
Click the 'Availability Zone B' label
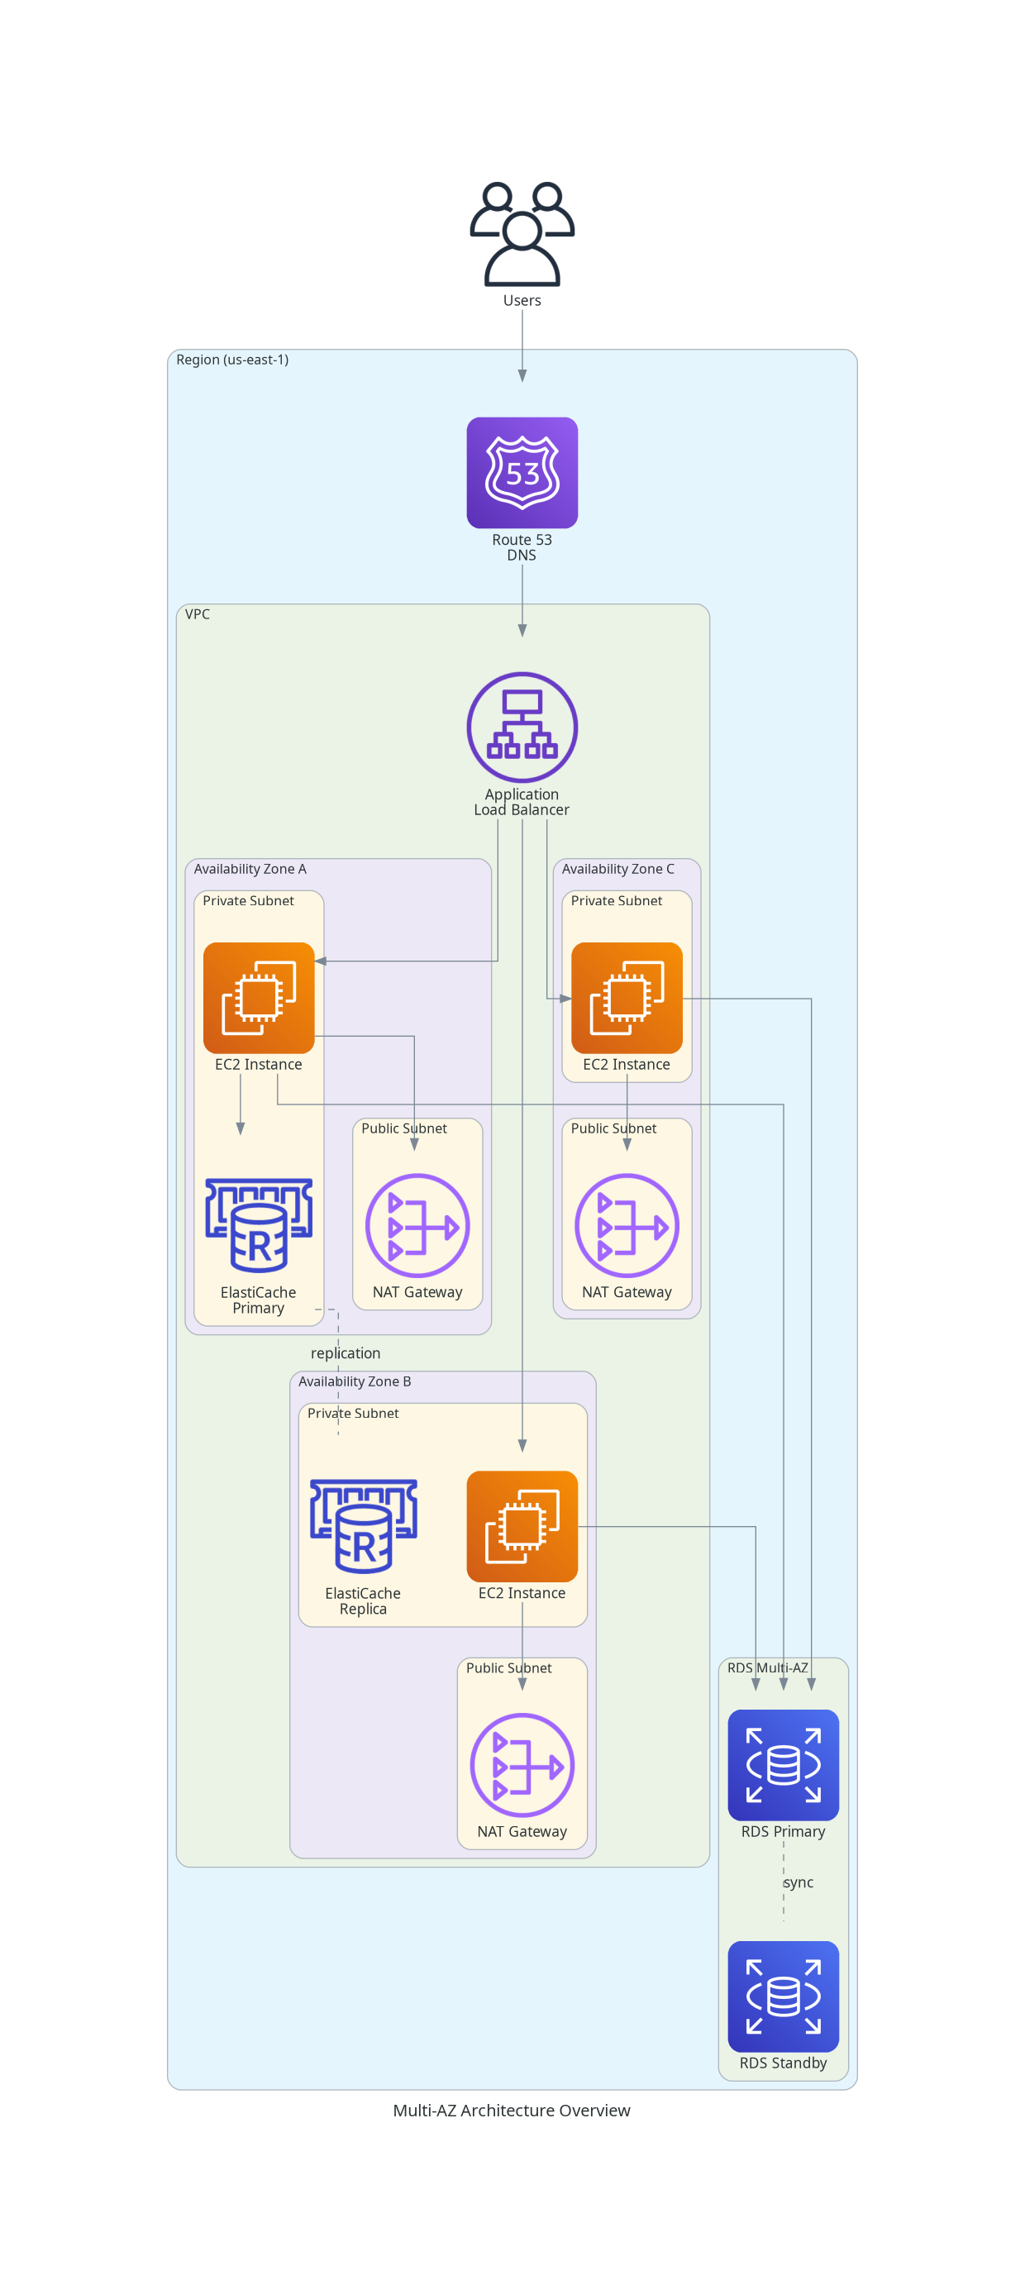(x=355, y=1381)
